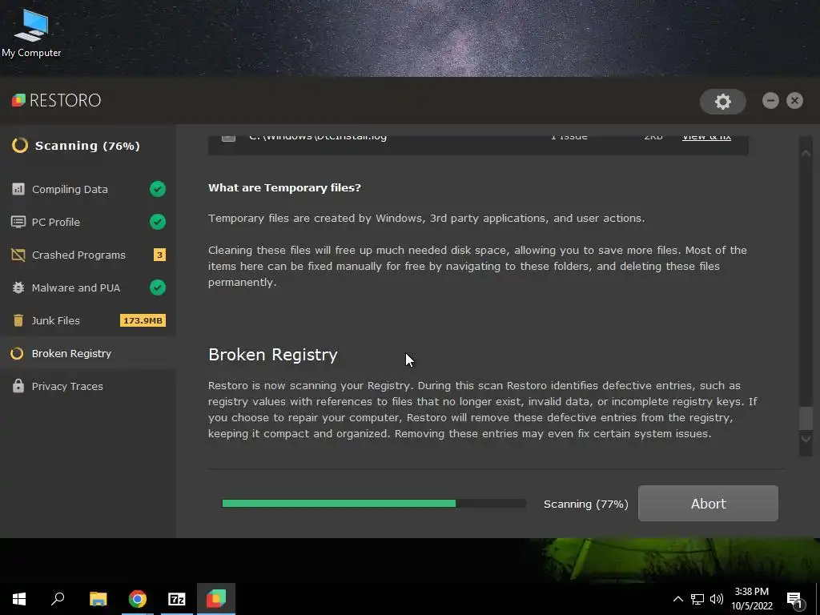Open the volume speaker tray icon
This screenshot has height=615, width=820.
tap(717, 599)
